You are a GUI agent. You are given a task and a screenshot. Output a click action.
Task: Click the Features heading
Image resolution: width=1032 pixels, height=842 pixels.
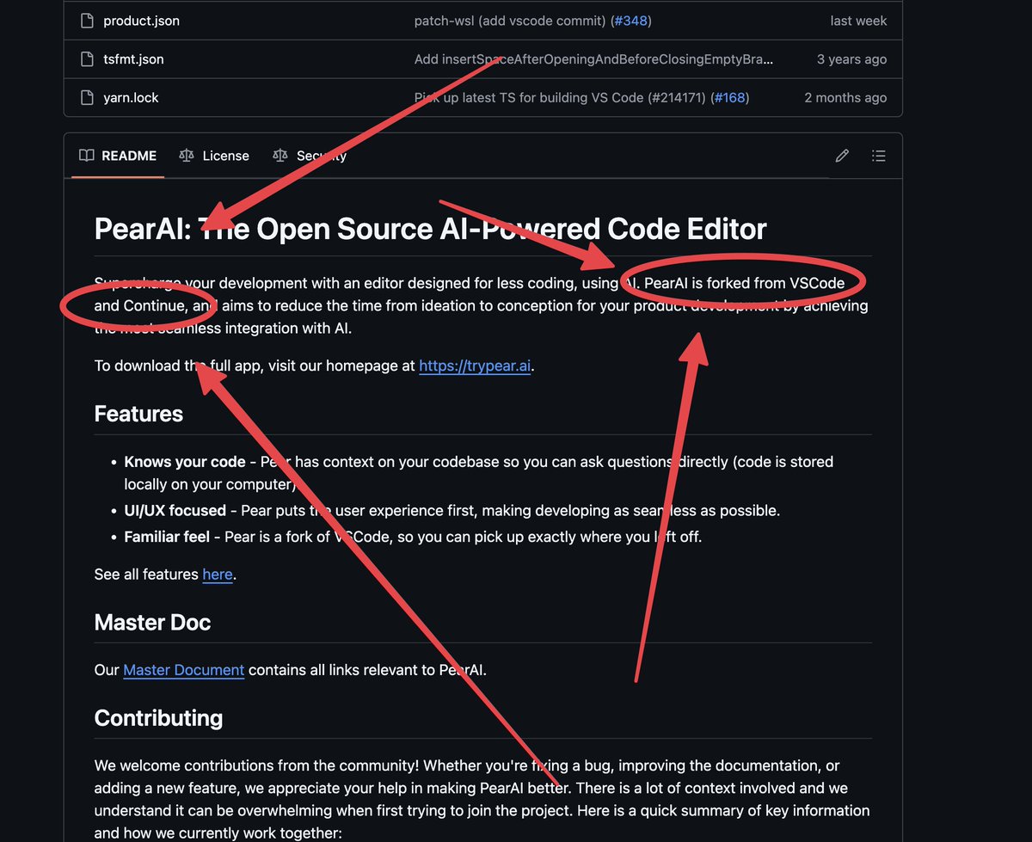pyautogui.click(x=138, y=414)
